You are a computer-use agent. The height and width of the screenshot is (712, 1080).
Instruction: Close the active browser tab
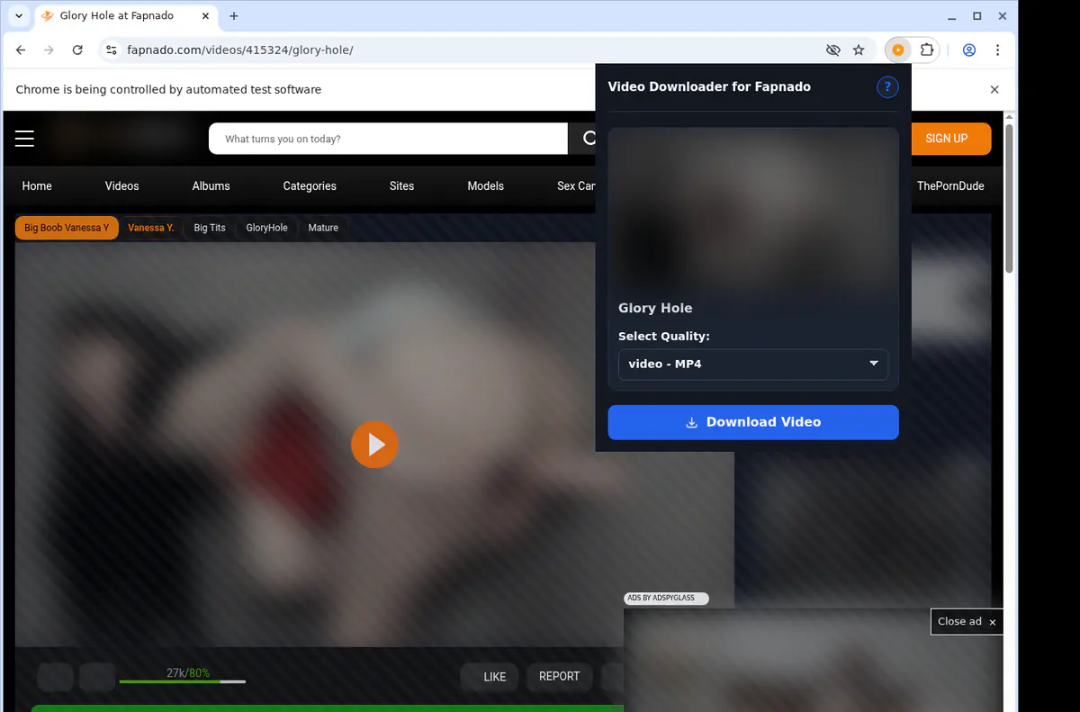point(203,16)
